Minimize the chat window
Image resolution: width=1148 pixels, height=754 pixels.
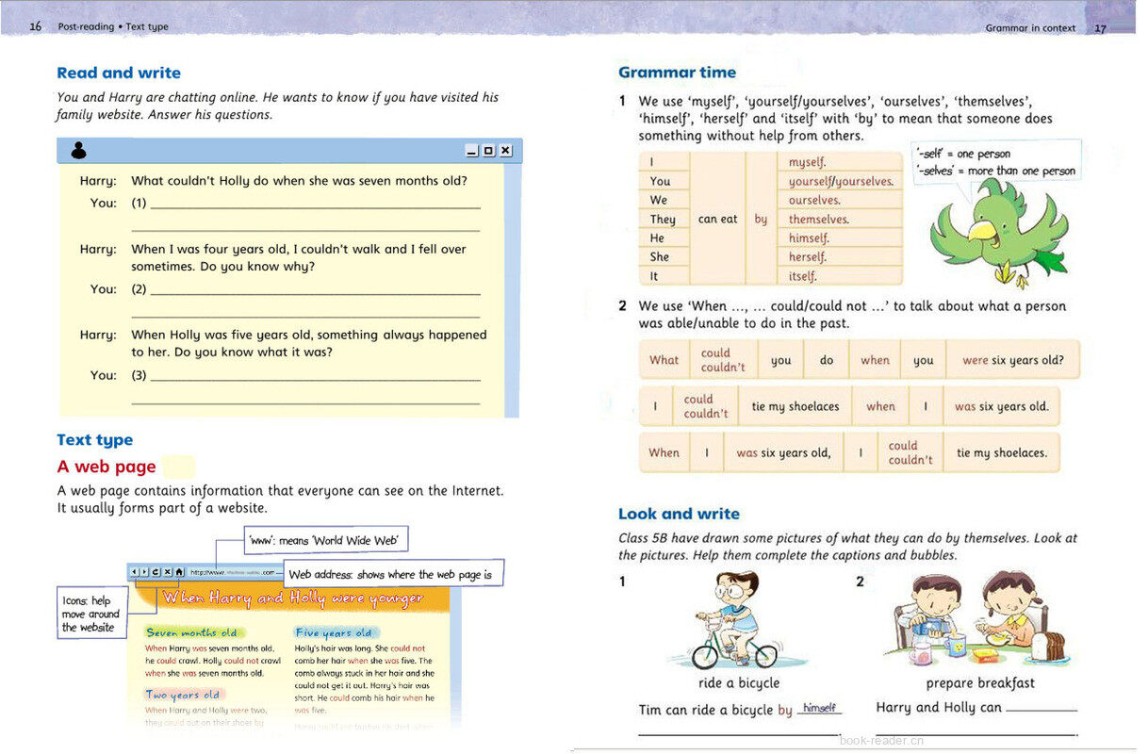[x=472, y=151]
